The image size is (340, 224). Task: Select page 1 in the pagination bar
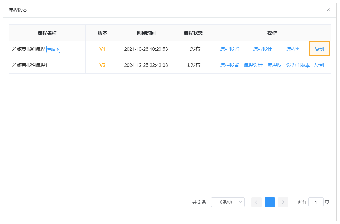270,202
